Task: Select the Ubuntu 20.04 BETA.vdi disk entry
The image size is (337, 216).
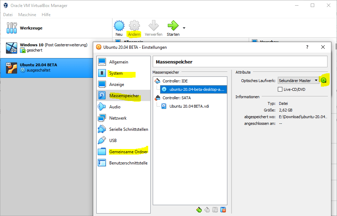Action: 189,106
